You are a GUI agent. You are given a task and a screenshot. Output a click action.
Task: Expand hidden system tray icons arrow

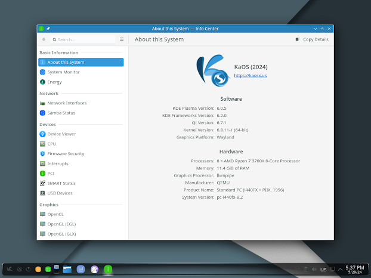[340, 269]
